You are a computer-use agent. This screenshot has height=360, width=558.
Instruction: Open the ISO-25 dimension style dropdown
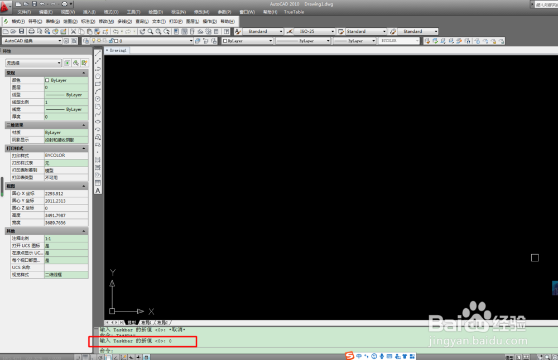(315, 32)
